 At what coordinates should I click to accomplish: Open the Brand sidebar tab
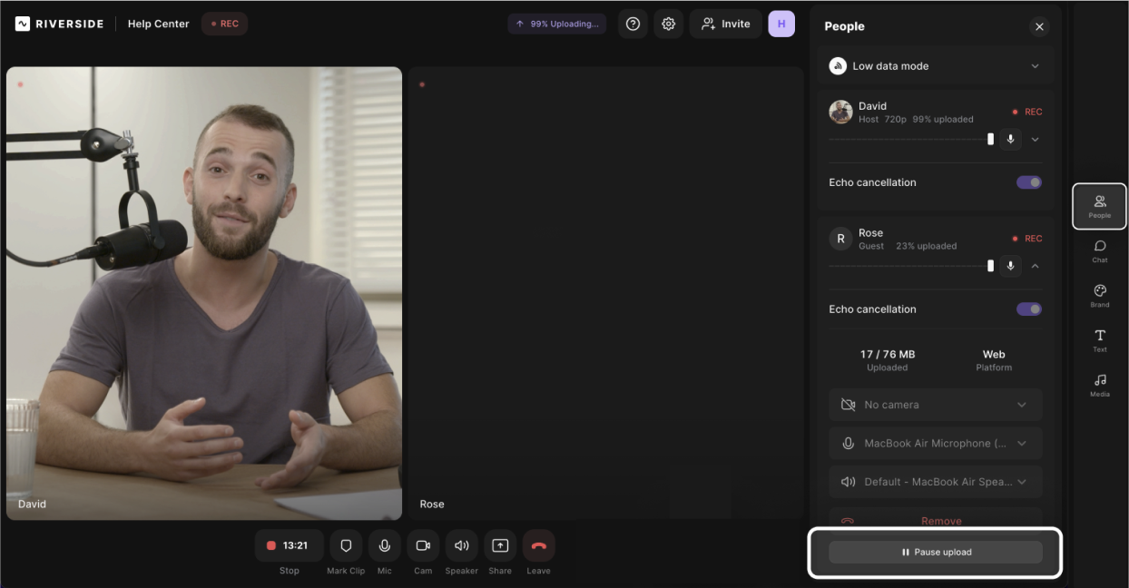[x=1100, y=296]
